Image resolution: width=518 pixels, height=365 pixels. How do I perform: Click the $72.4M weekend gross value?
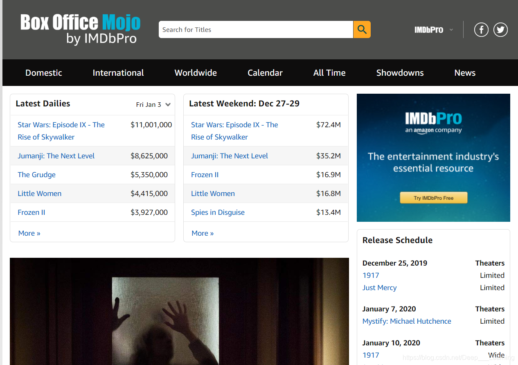pyautogui.click(x=329, y=125)
